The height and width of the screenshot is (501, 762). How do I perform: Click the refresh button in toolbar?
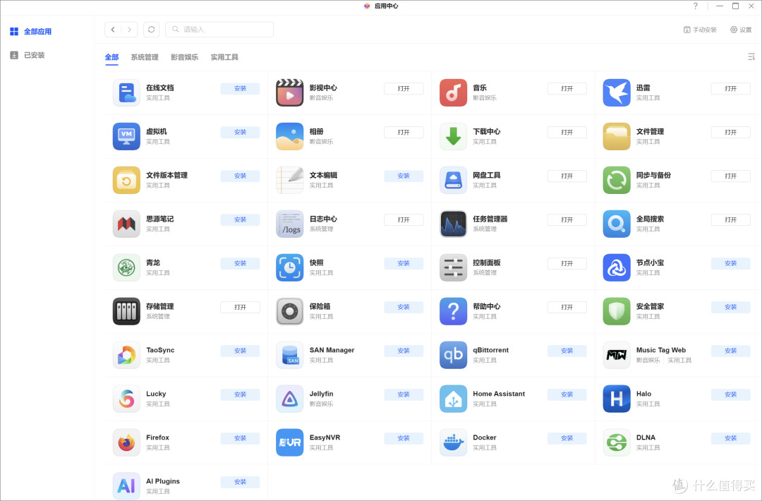click(151, 29)
